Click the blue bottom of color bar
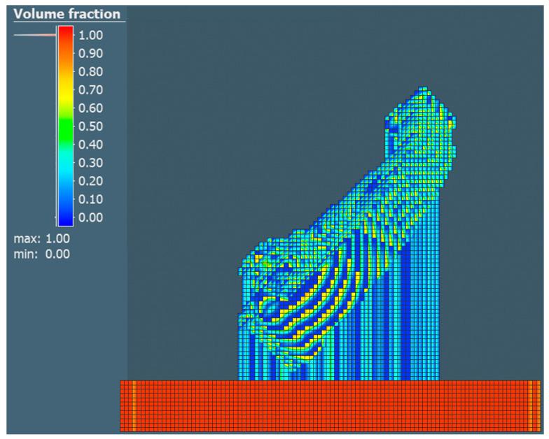 [x=65, y=218]
